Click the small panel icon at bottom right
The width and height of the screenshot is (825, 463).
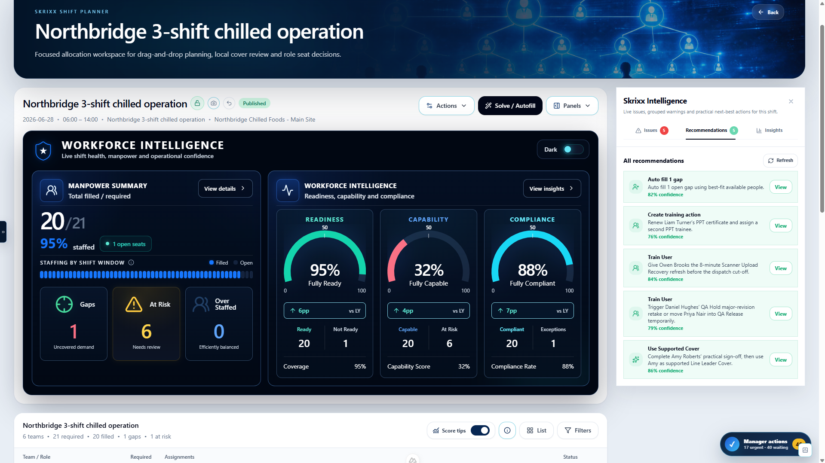pyautogui.click(x=805, y=450)
